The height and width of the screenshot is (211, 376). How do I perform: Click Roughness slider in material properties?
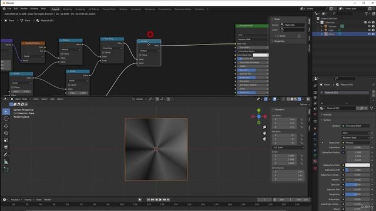click(x=358, y=194)
